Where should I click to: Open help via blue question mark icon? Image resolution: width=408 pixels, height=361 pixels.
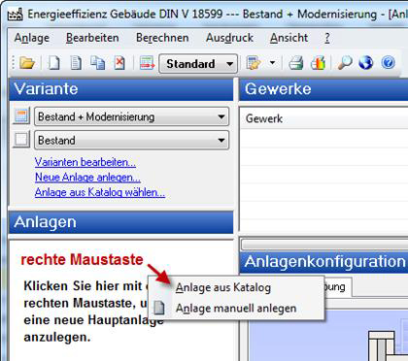pyautogui.click(x=388, y=63)
